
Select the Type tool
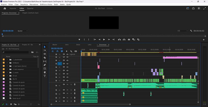coord(45,76)
